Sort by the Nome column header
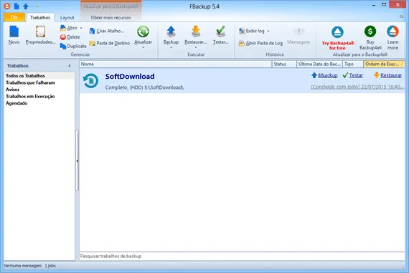Viewport: 409px width, 273px height. pyautogui.click(x=175, y=64)
